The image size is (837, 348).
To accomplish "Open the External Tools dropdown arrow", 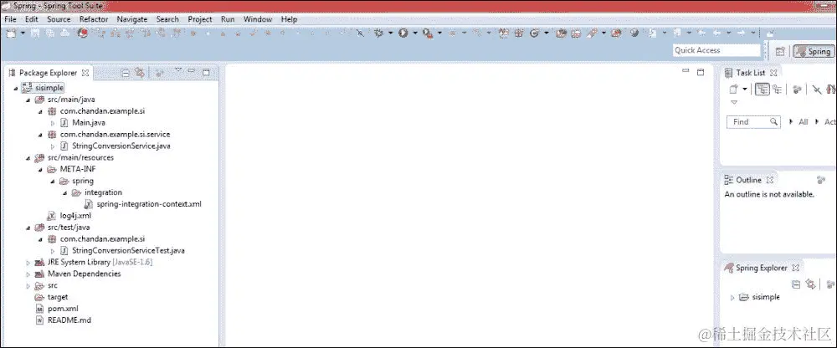I will [440, 33].
